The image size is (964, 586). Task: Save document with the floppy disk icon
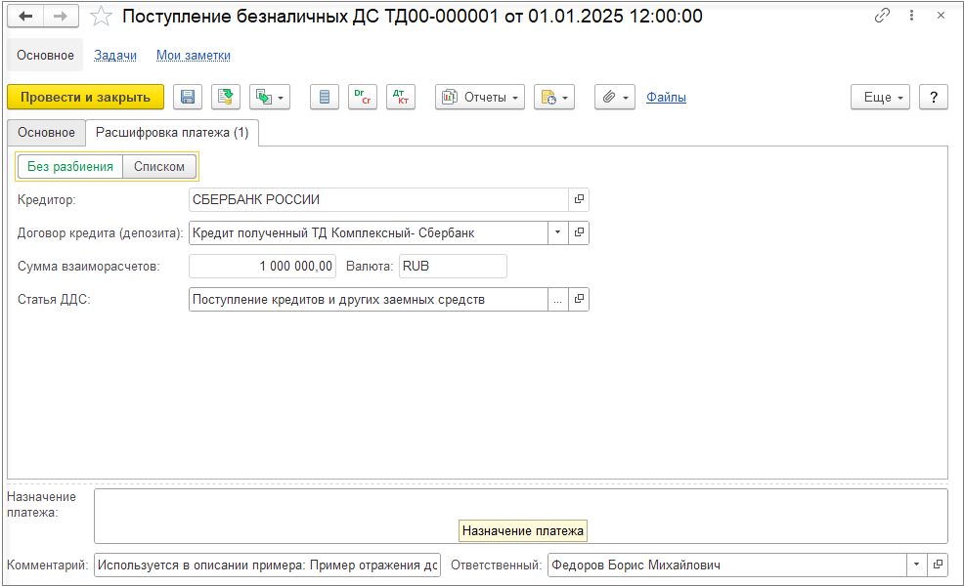click(188, 97)
